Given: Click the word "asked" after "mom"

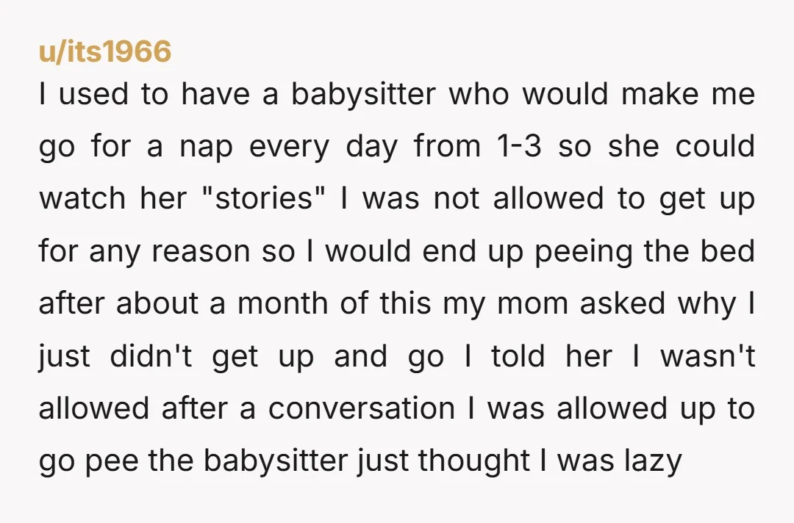Looking at the screenshot, I should coord(623,303).
